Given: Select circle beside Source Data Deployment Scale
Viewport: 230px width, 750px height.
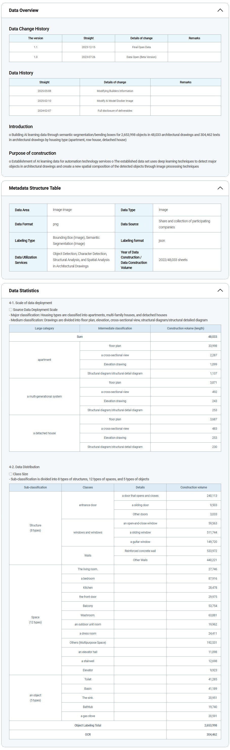Looking at the screenshot, I should (x=11, y=310).
